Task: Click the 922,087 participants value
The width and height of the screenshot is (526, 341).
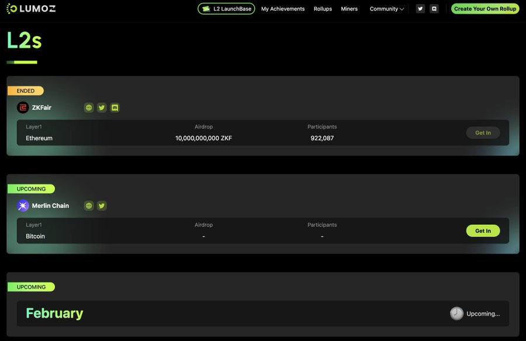Action: 322,138
